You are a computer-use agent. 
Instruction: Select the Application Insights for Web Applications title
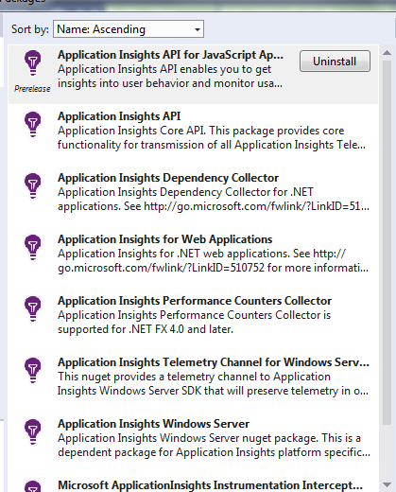pyautogui.click(x=165, y=239)
